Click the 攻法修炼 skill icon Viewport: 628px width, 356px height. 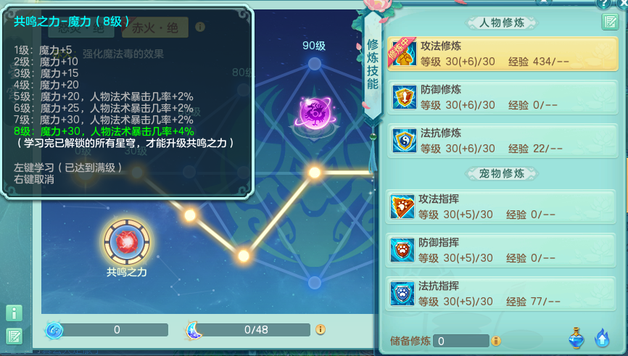(404, 54)
